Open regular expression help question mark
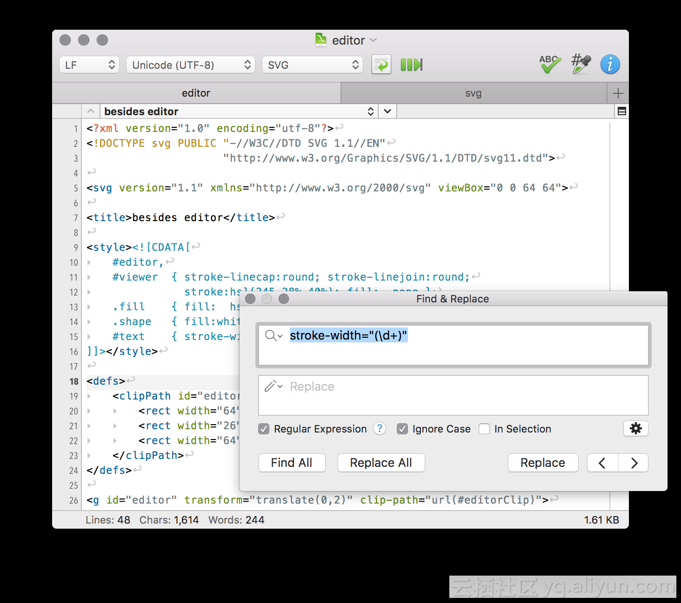 [x=380, y=428]
